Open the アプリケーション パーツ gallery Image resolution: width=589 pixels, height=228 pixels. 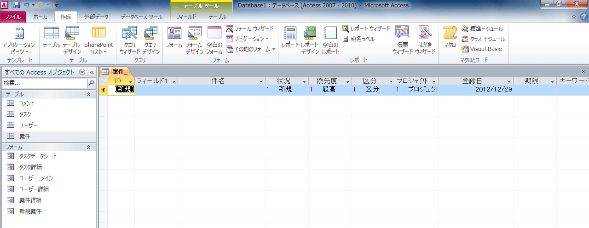[x=18, y=40]
